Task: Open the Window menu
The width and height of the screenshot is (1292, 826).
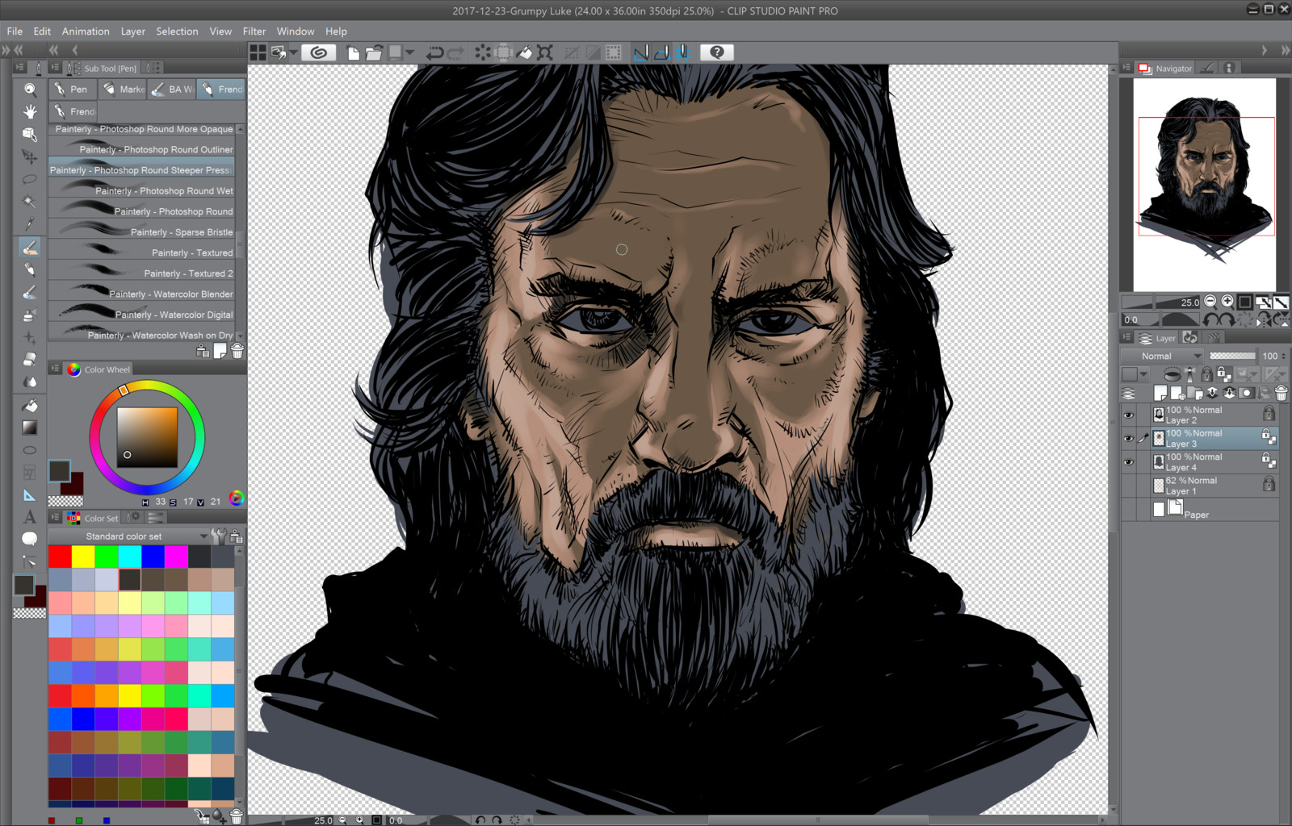Action: [296, 31]
